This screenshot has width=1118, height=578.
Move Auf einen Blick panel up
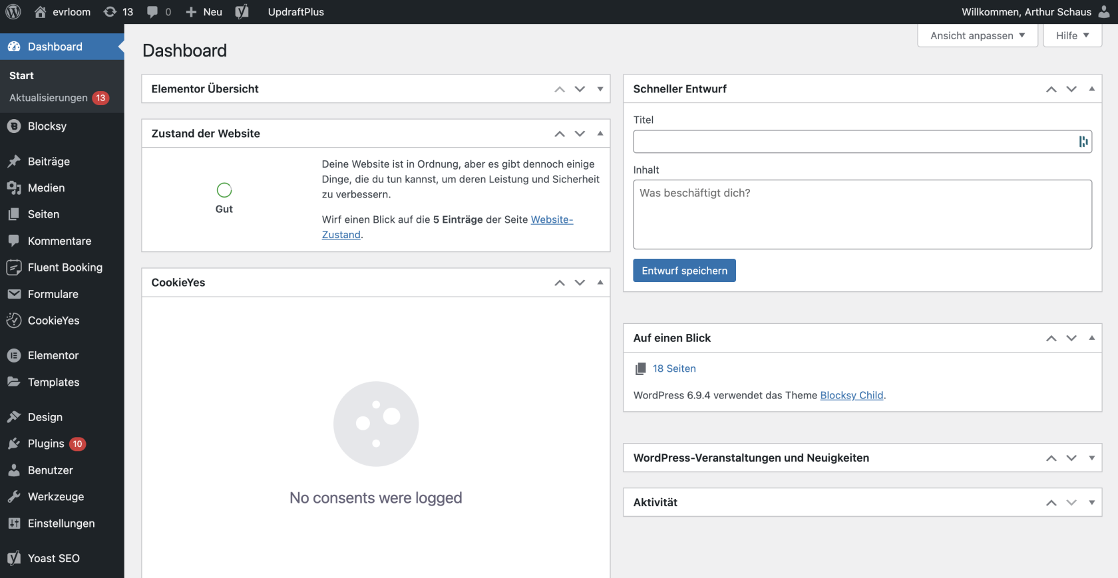1051,338
